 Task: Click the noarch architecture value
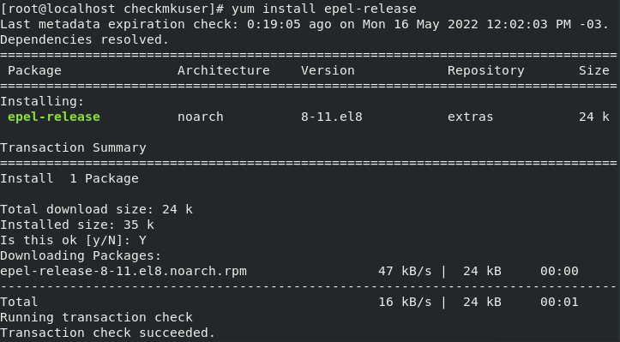(201, 117)
